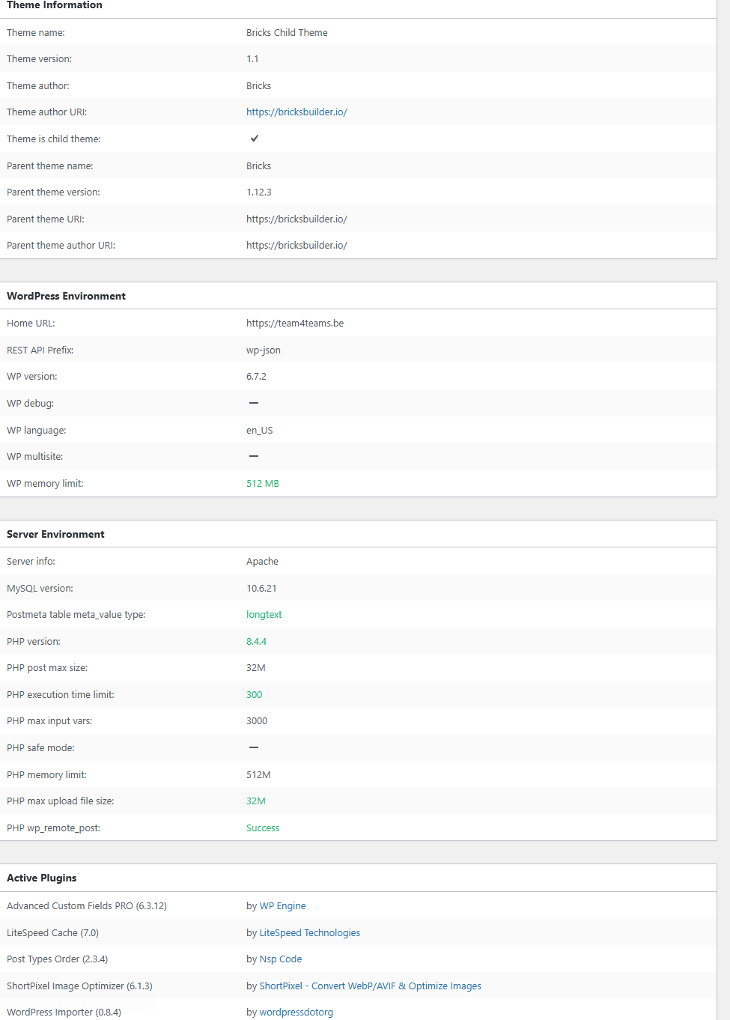Click the 'LiteSpeed Cache (7.0)' plugin name
This screenshot has height=1020, width=730.
[x=52, y=933]
